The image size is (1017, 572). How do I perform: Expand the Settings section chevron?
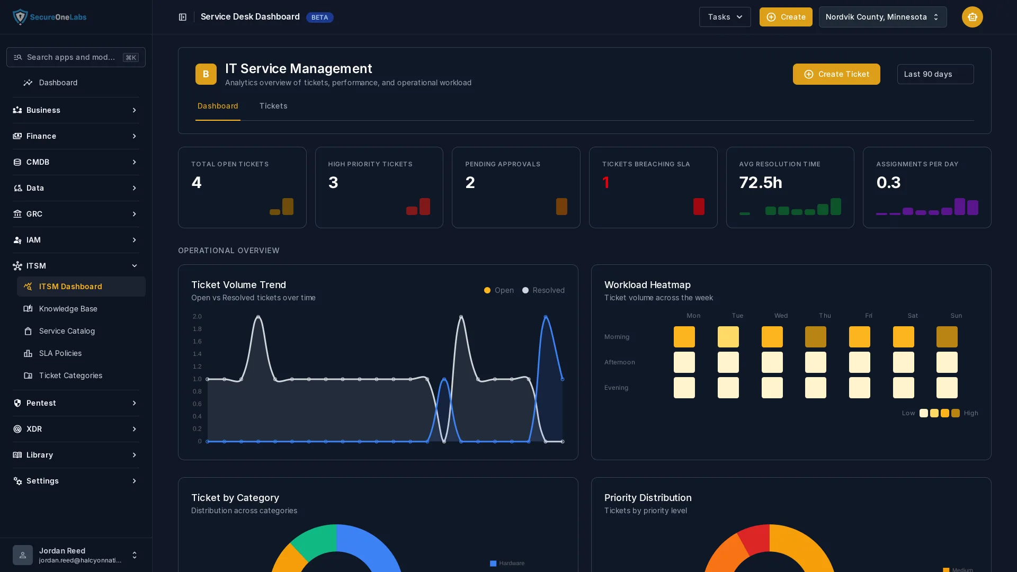click(x=135, y=481)
